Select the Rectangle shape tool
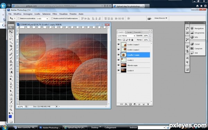This screenshot has width=208, height=130. [x=11, y=95]
